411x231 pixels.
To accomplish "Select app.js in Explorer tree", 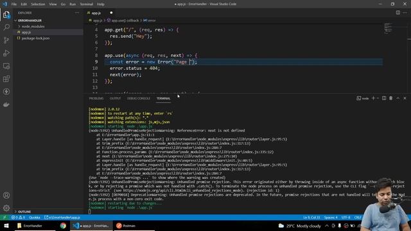I will [x=26, y=32].
